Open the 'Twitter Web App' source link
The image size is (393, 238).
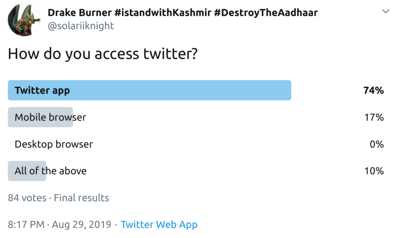tap(159, 225)
